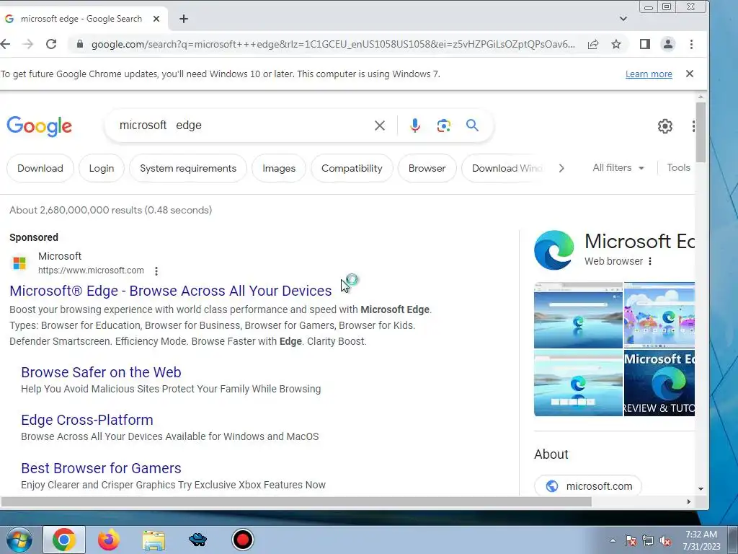This screenshot has height=554, width=738.
Task: Close the Google Search tab
Action: [156, 19]
